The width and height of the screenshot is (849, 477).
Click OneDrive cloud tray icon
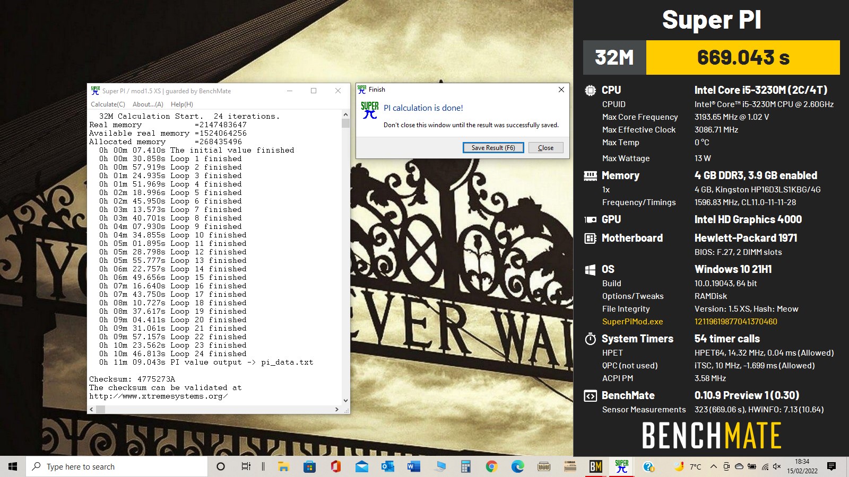pos(739,466)
